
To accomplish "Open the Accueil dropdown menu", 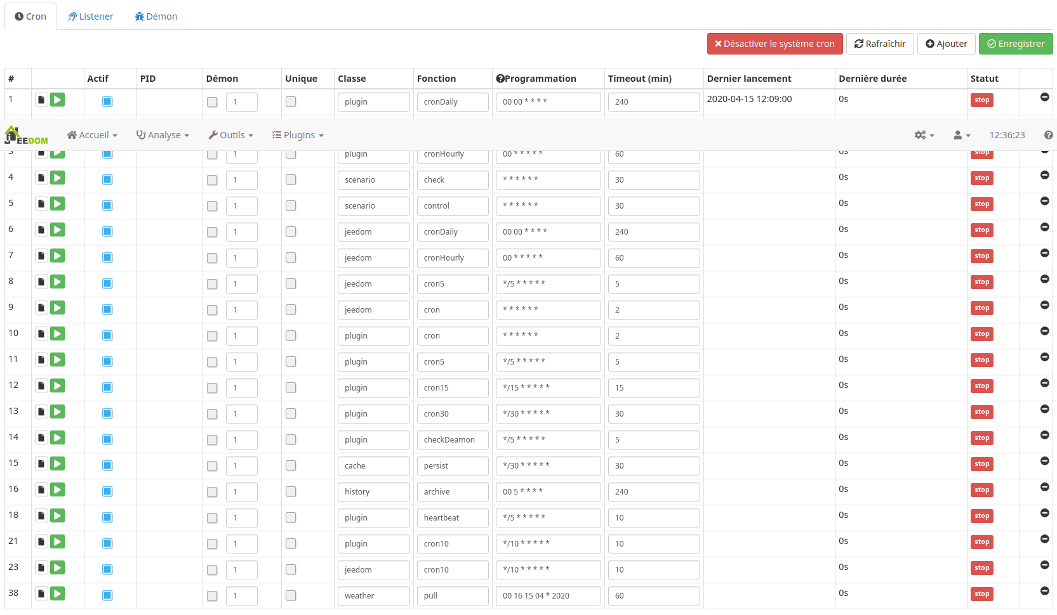I will point(92,135).
